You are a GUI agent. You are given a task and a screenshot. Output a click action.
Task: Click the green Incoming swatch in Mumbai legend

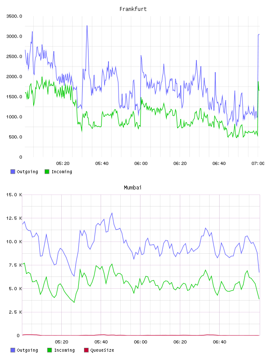(49, 350)
